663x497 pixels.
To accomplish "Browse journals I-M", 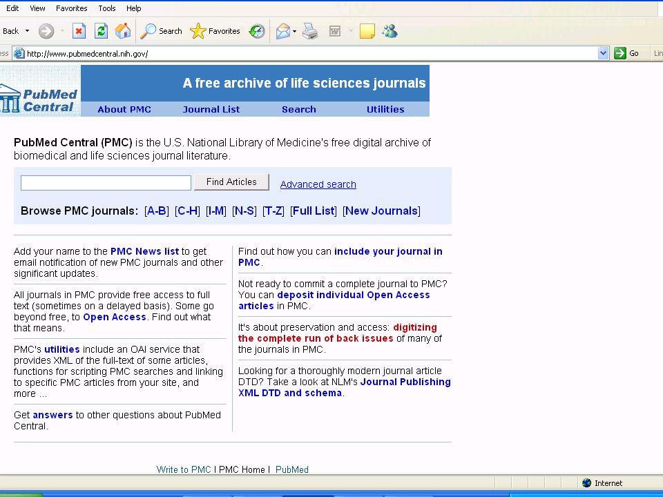I will pos(216,211).
